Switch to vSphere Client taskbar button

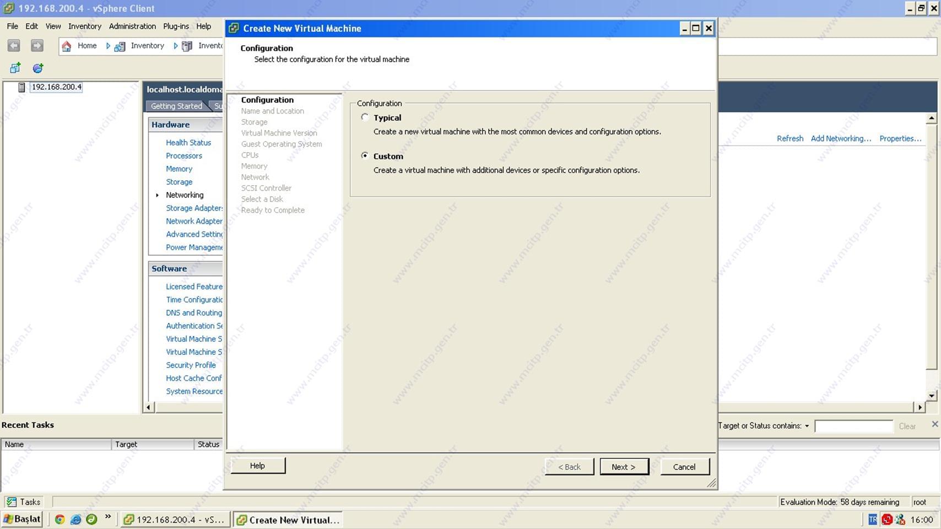(x=174, y=520)
